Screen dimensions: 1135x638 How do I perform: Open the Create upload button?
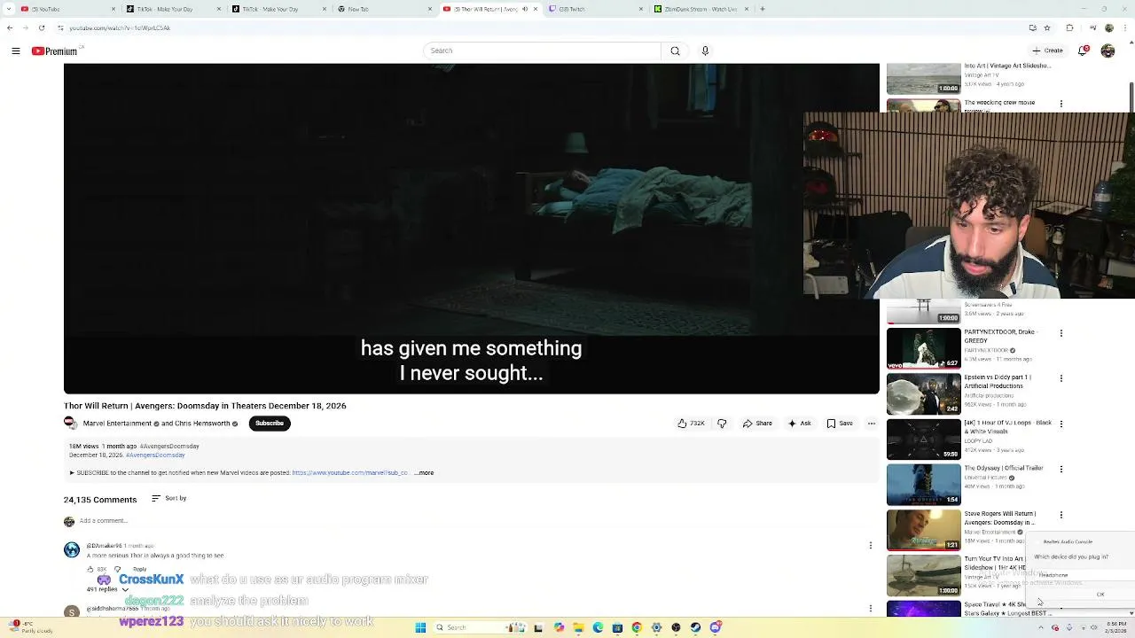[1047, 51]
